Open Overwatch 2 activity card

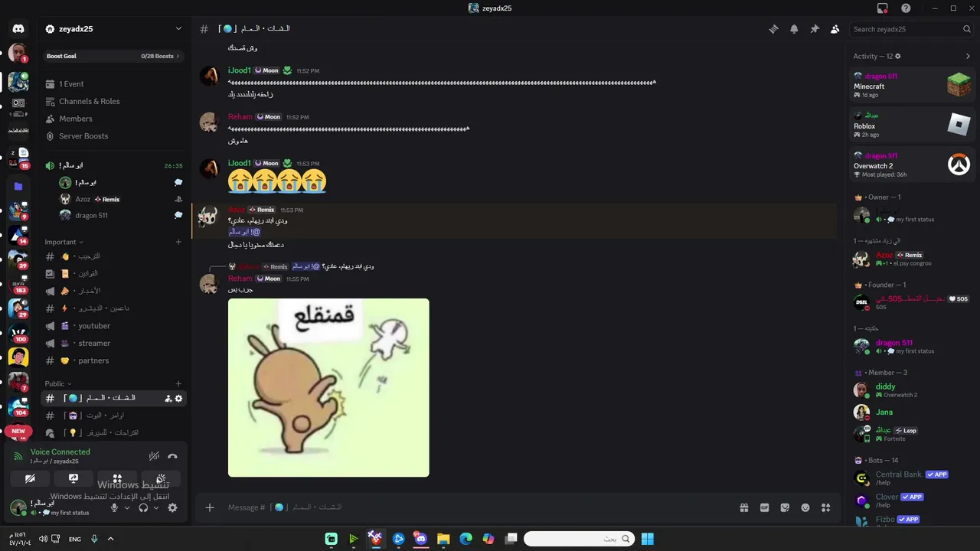(x=913, y=165)
